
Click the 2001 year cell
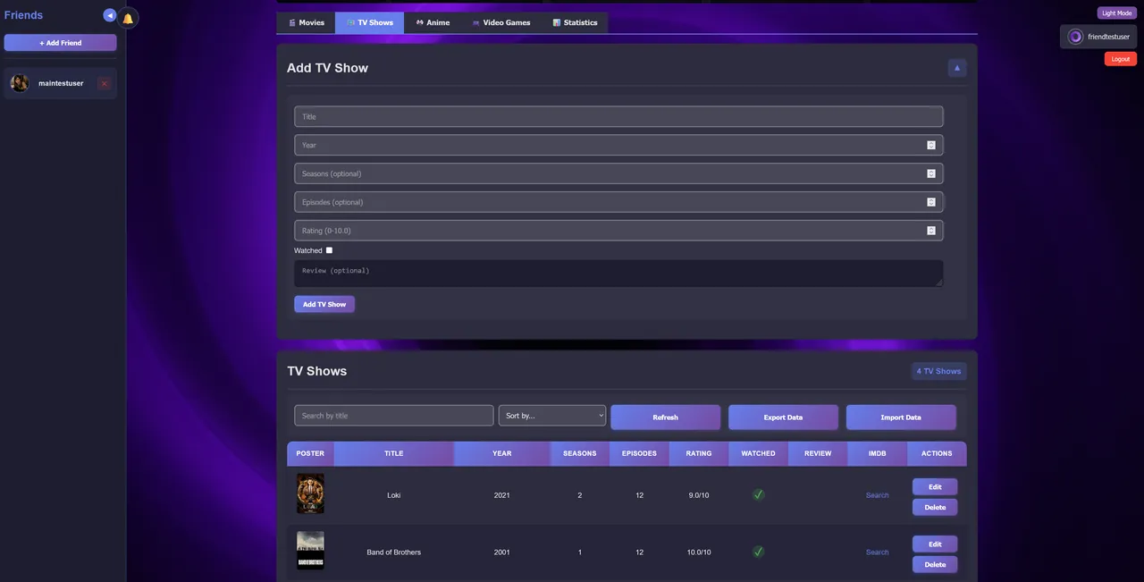click(502, 552)
